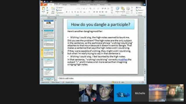Switch to the Slide Show tab
This screenshot has height=104, width=186.
94,5
